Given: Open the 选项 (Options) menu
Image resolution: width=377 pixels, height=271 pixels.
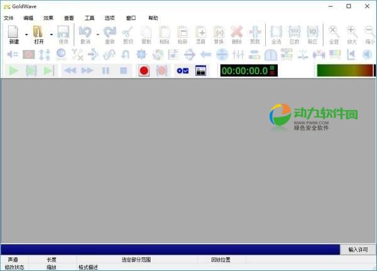Looking at the screenshot, I should [x=109, y=18].
